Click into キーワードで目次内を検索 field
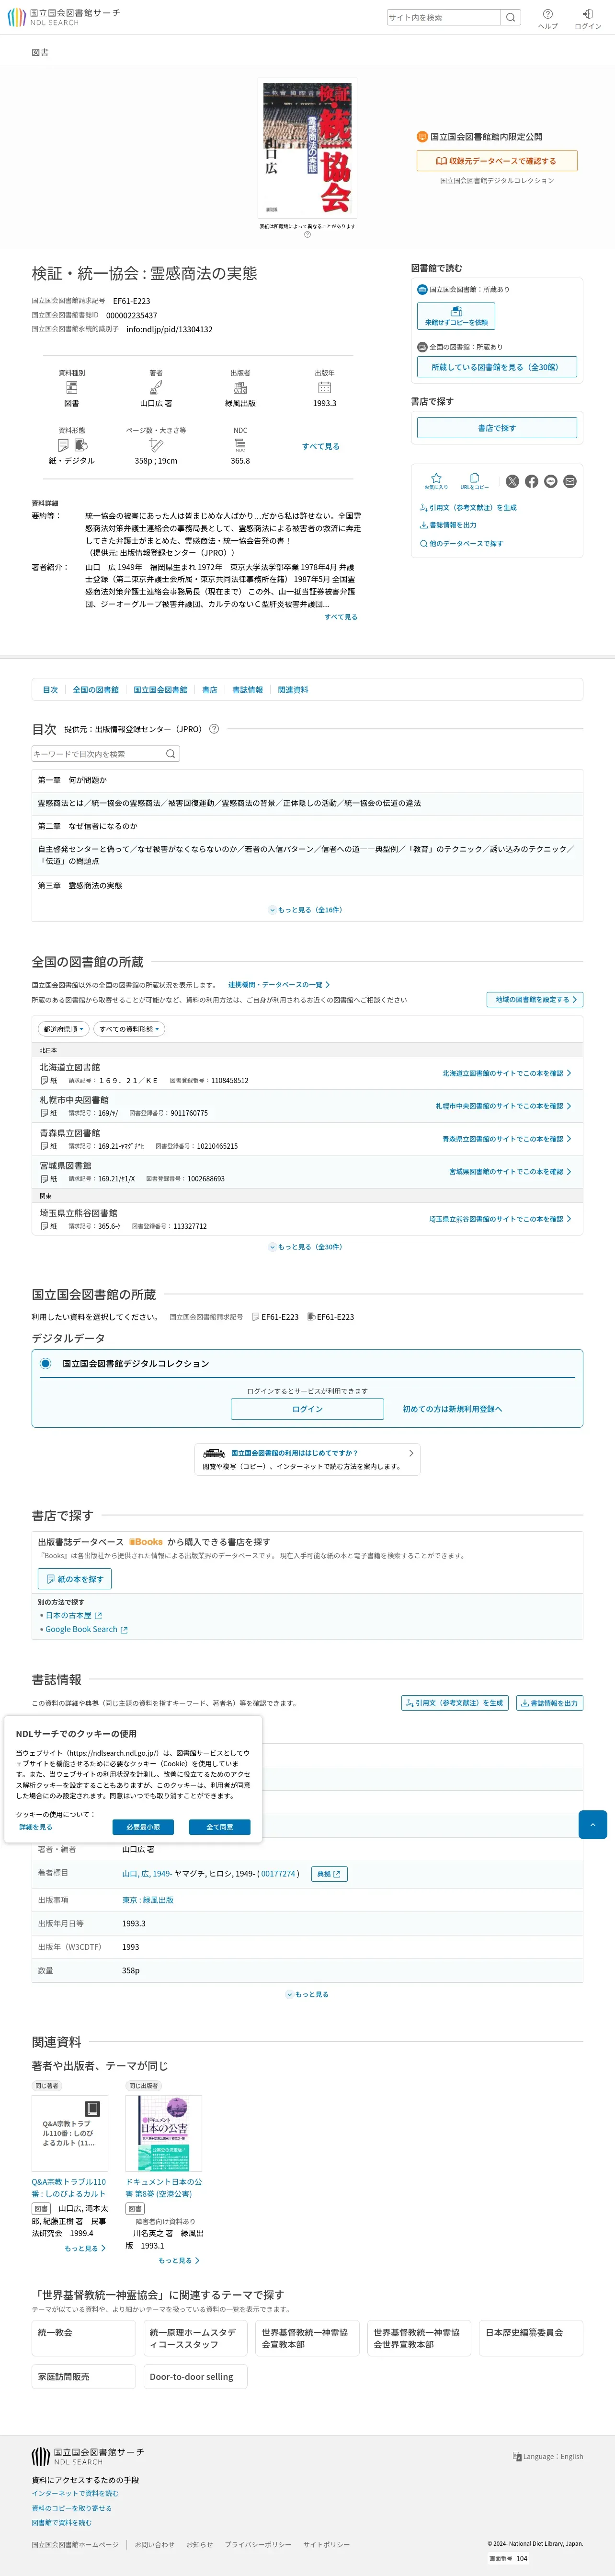615x2576 pixels. 98,754
